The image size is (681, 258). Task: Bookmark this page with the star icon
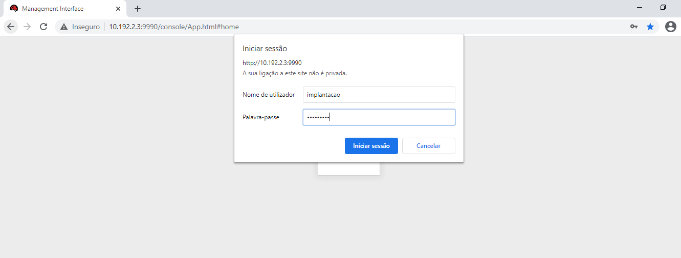(x=650, y=27)
